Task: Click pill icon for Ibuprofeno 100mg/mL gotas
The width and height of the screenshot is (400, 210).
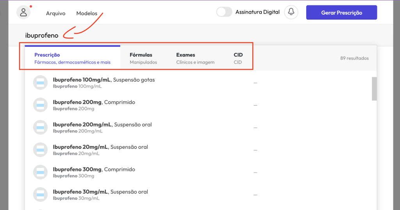Action: click(x=40, y=83)
